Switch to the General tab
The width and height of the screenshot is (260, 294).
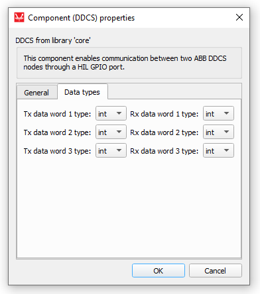[36, 93]
